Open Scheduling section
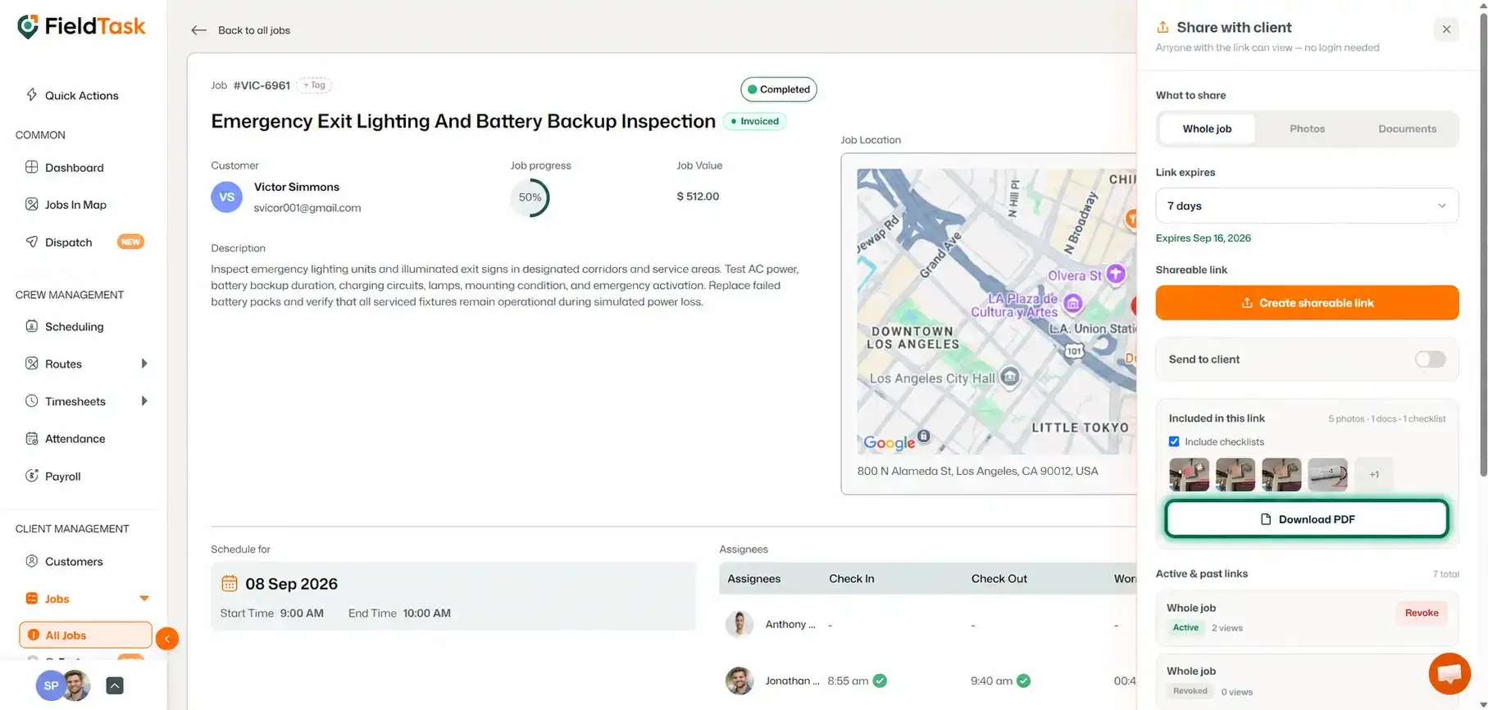The height and width of the screenshot is (710, 1488). point(74,327)
